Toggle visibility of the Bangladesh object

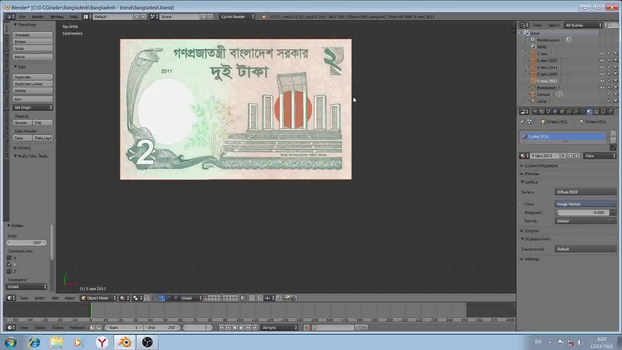[602, 87]
